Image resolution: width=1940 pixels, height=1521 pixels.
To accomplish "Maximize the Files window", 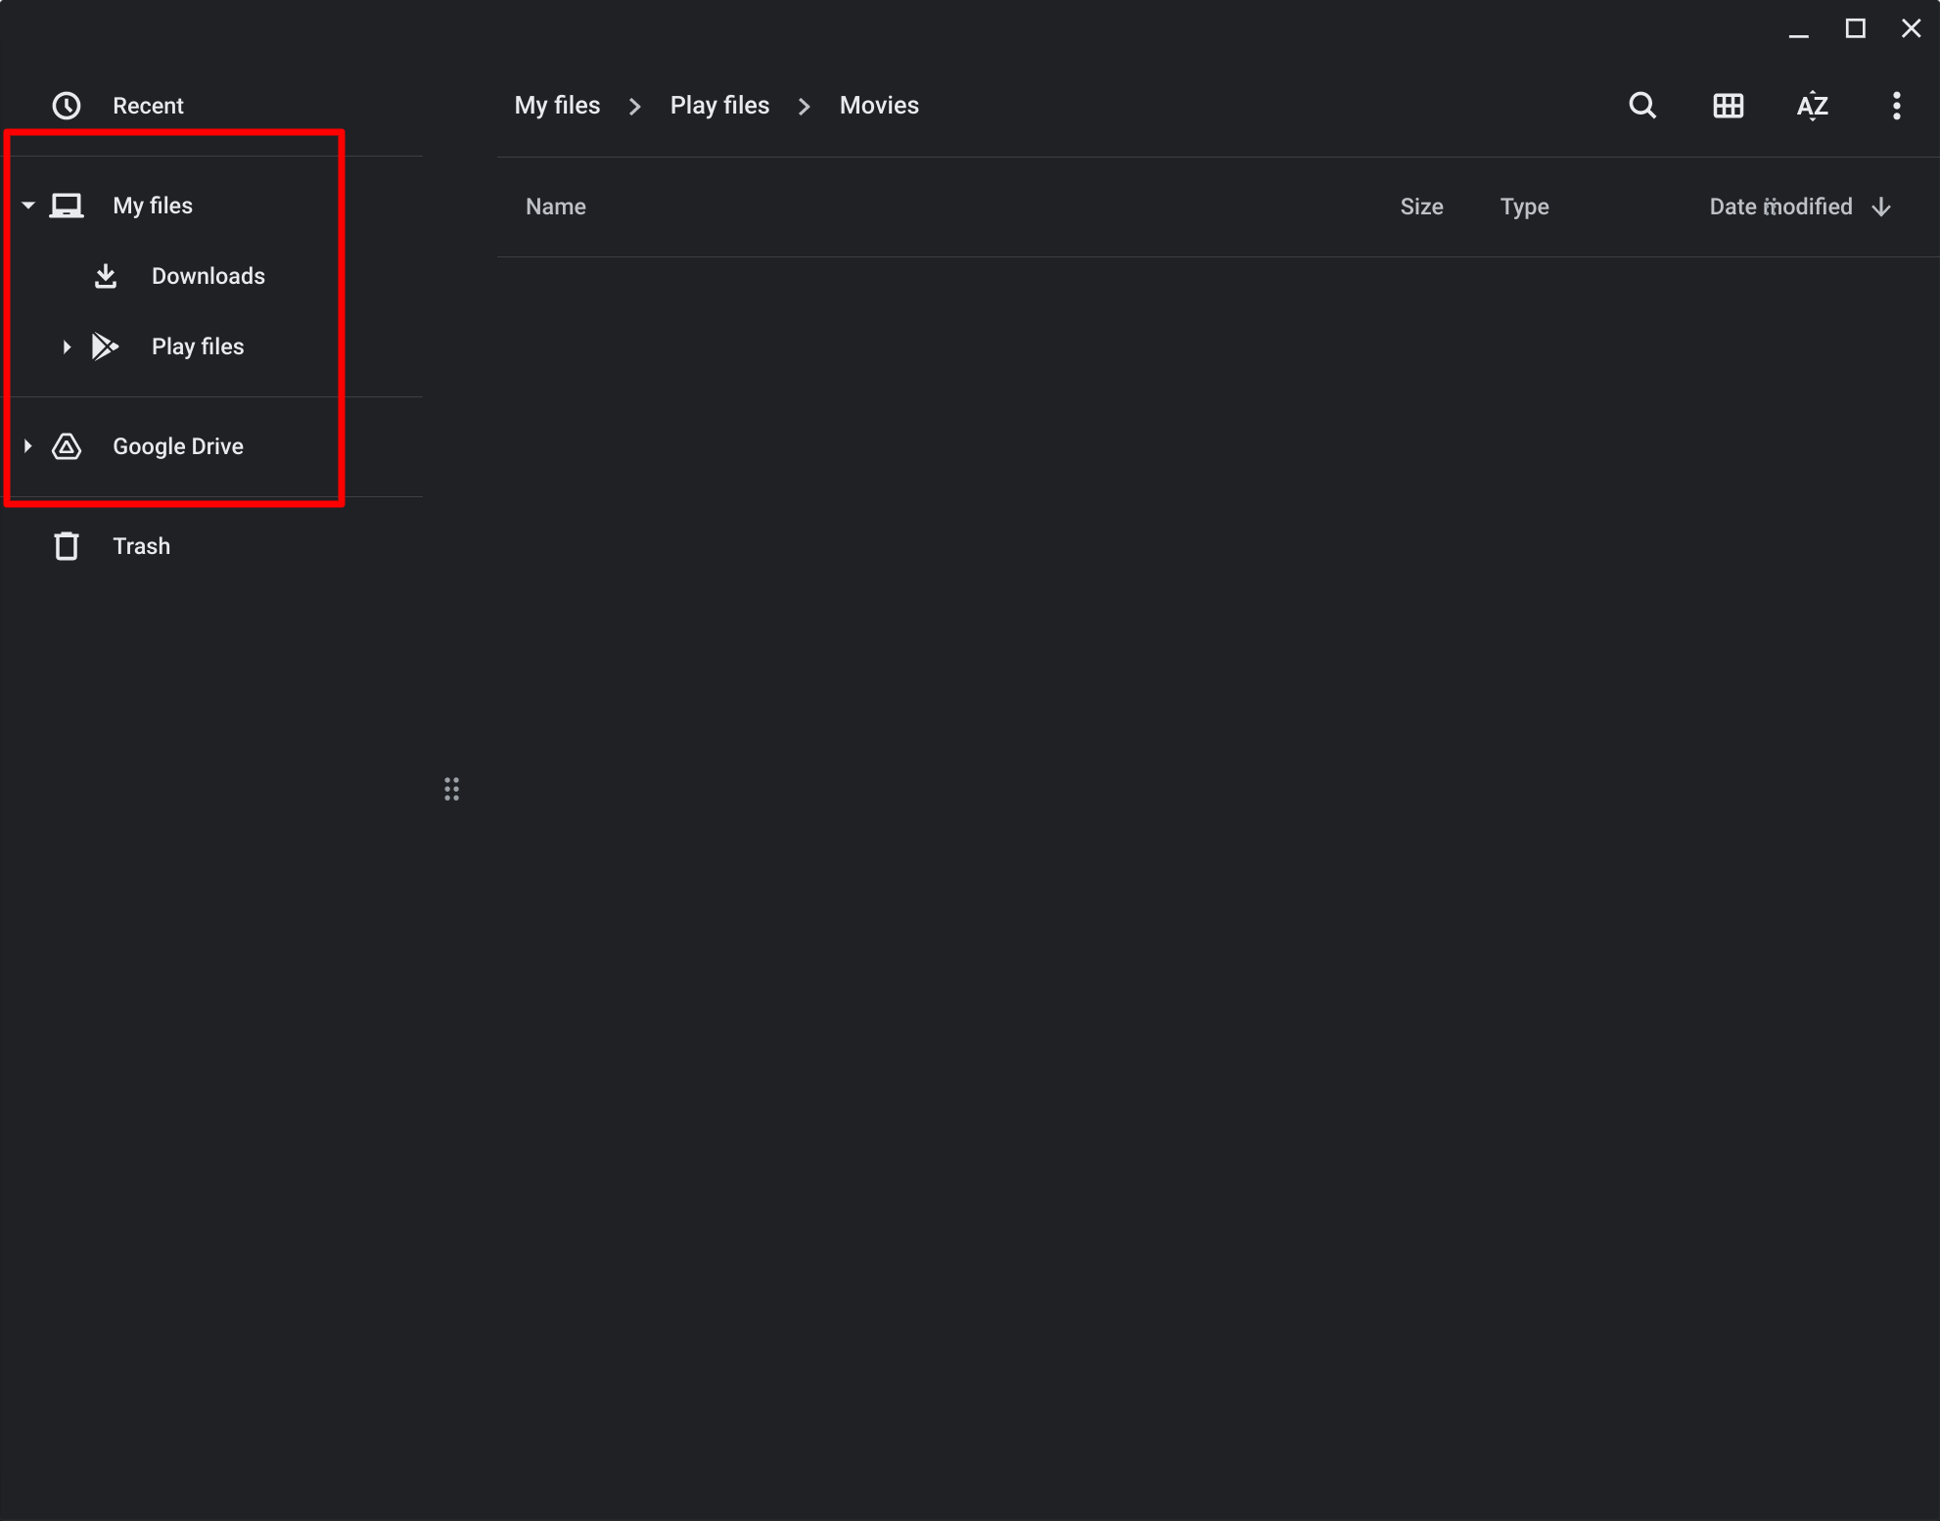I will [x=1855, y=28].
